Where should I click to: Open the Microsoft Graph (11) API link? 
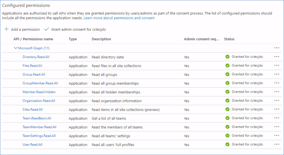pyautogui.click(x=34, y=48)
